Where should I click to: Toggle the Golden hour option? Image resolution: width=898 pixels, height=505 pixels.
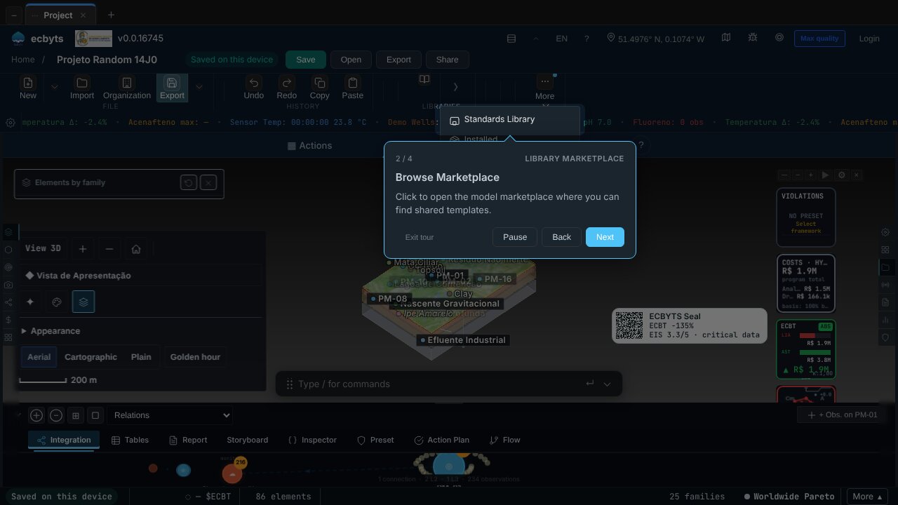click(x=195, y=357)
